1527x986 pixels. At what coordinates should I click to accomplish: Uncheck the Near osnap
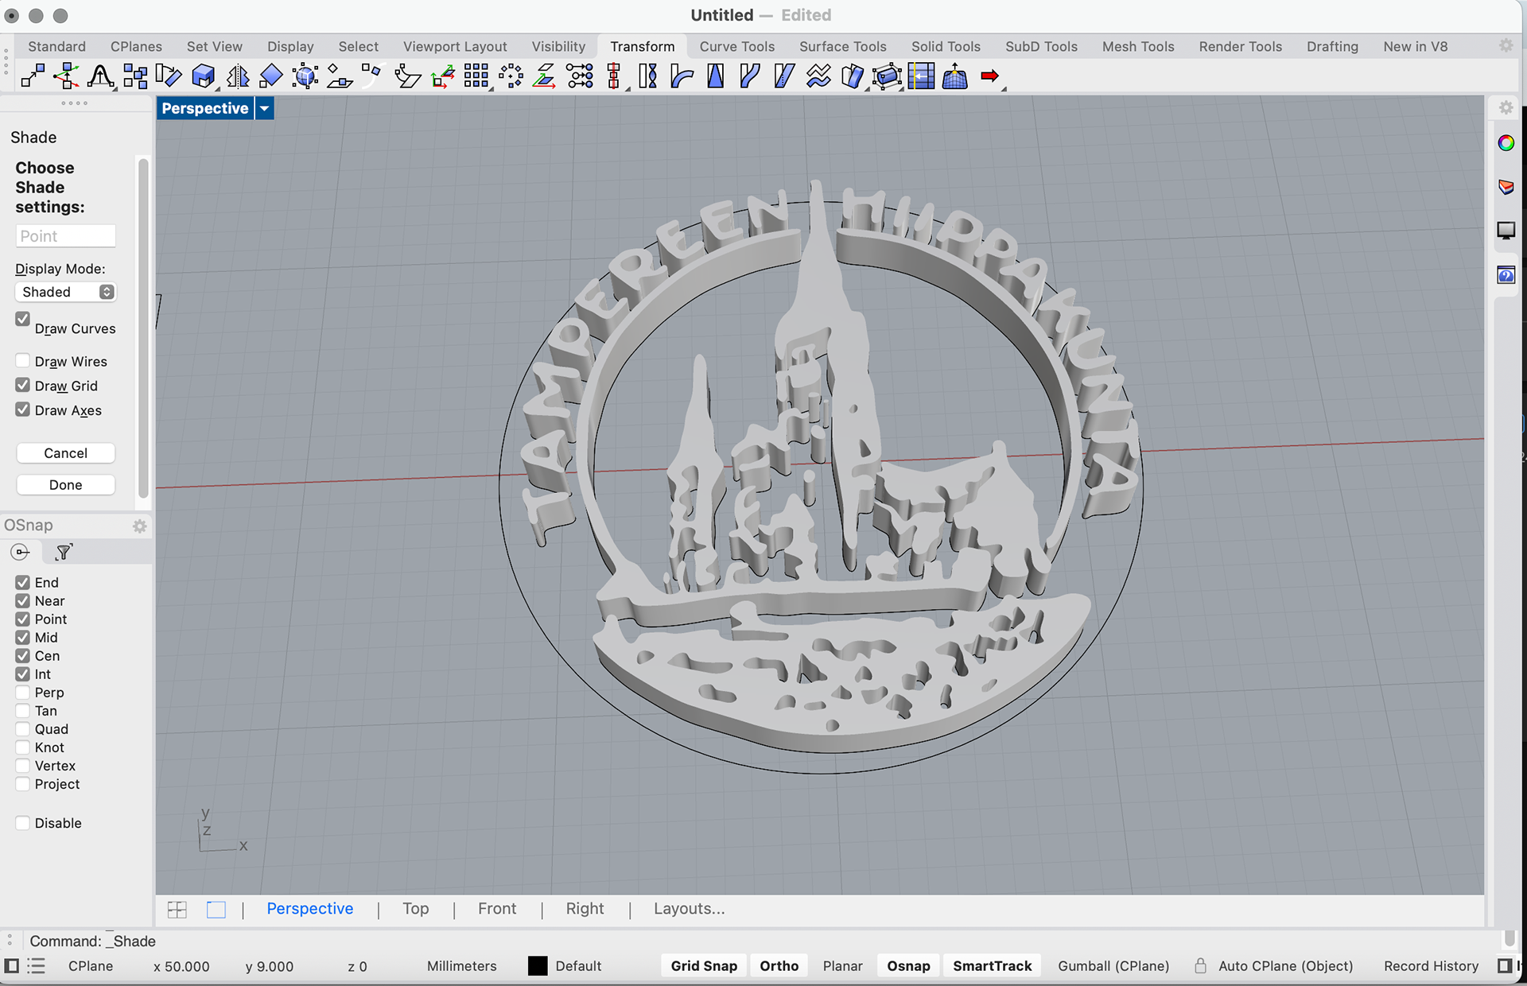[x=22, y=601]
